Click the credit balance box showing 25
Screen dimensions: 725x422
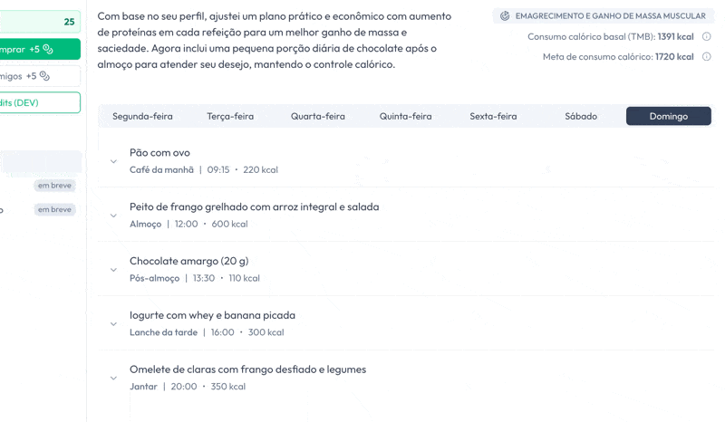[40, 22]
